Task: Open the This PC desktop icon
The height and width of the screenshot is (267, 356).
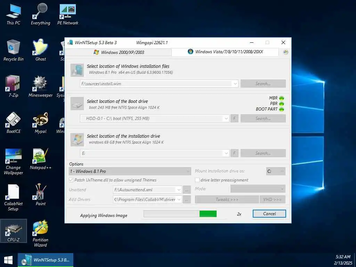Action: [14, 14]
